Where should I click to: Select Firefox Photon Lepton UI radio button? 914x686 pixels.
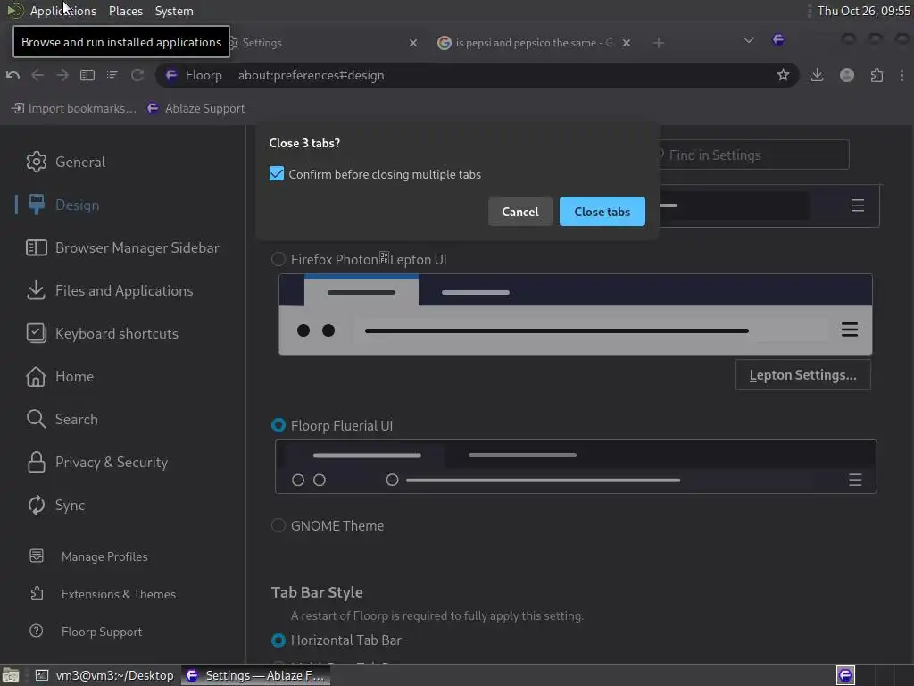pos(278,260)
